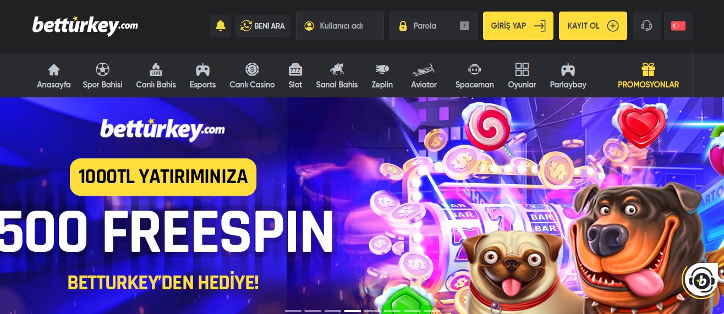
Task: Open the floating chat widget icon
Action: pos(701,280)
